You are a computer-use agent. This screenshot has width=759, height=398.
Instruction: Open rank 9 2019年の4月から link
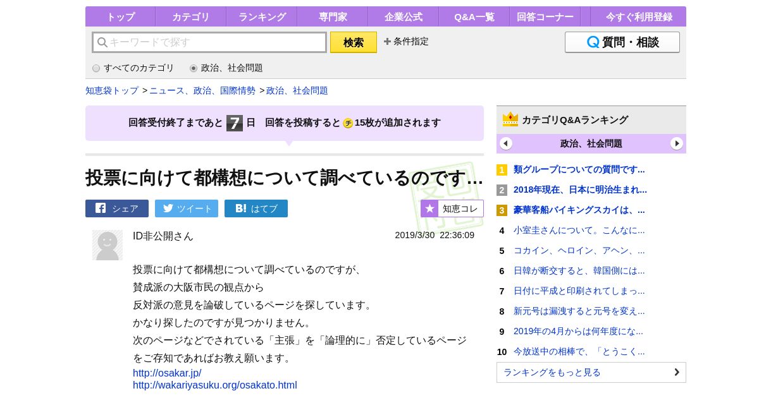click(578, 331)
